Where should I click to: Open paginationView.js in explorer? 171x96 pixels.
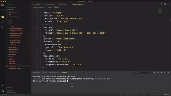click(17, 33)
